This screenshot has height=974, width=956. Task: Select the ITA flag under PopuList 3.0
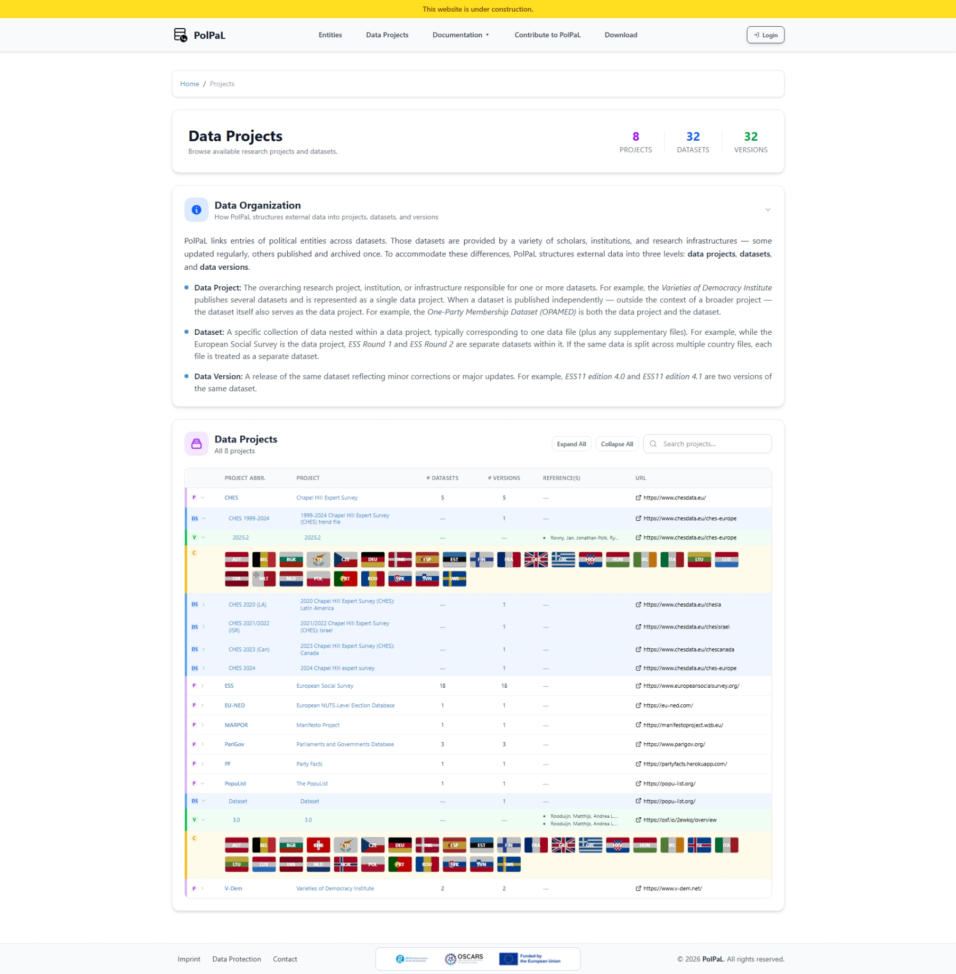(x=726, y=845)
